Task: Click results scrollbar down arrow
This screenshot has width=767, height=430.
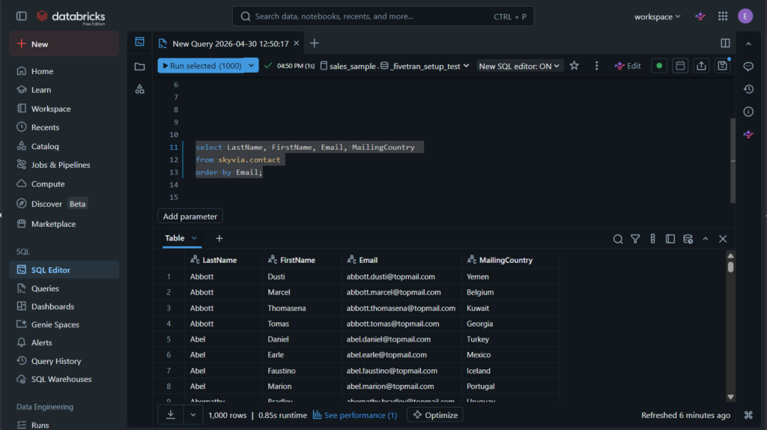Action: 730,397
